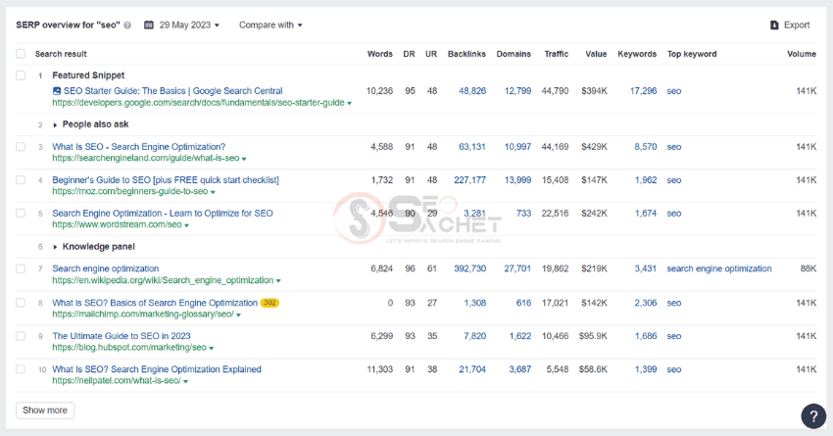833x436 pixels.
Task: Click the moz.com/beginners-guide-to-seo URL
Action: [129, 191]
